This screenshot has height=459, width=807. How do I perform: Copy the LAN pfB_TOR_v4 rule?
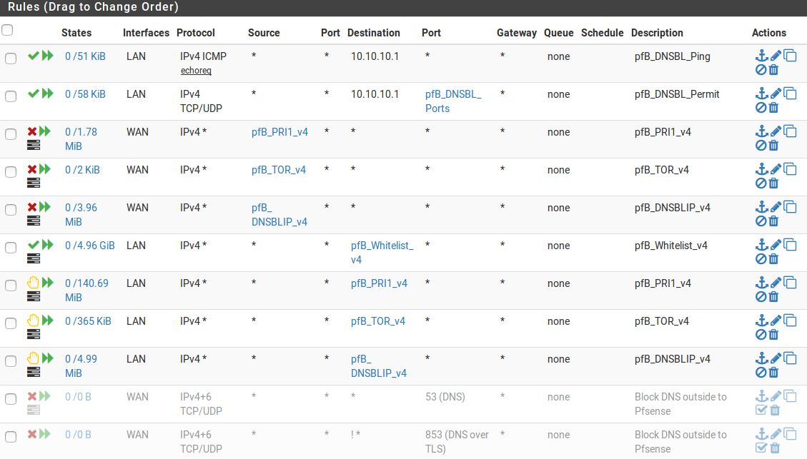pyautogui.click(x=790, y=321)
